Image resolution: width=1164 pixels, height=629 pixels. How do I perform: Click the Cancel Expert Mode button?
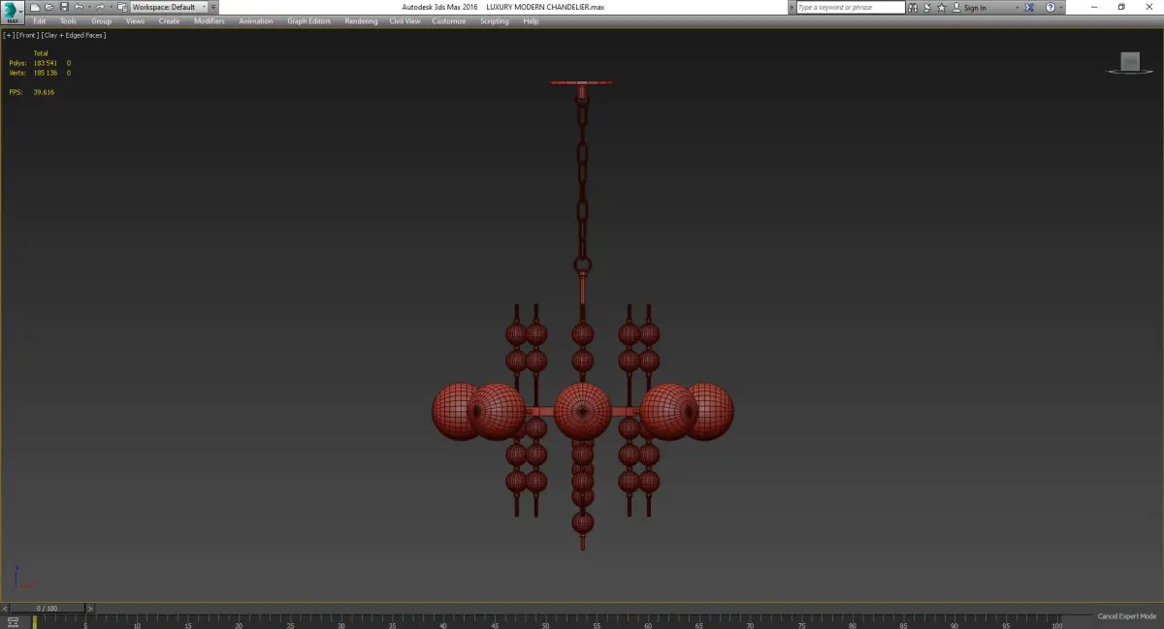[1126, 616]
